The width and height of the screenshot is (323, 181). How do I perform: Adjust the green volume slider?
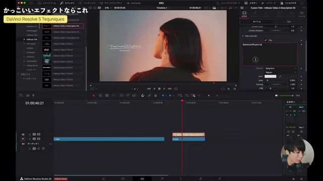[x=286, y=96]
